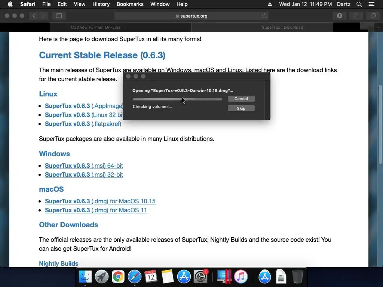This screenshot has height=287, width=383.
Task: Click the page vertical scrollbar
Action: point(380,124)
